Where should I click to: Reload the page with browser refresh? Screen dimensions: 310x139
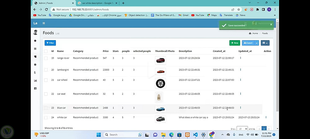point(46,10)
